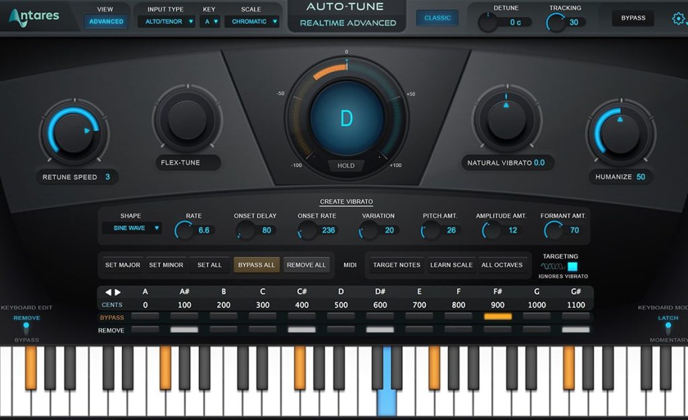Toggle Bypass for note A
This screenshot has height=420, width=688.
pos(145,317)
